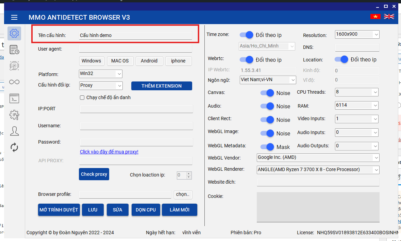This screenshot has height=241, width=401.
Task: Open the scheduled document sidebar icon
Action: click(x=14, y=50)
